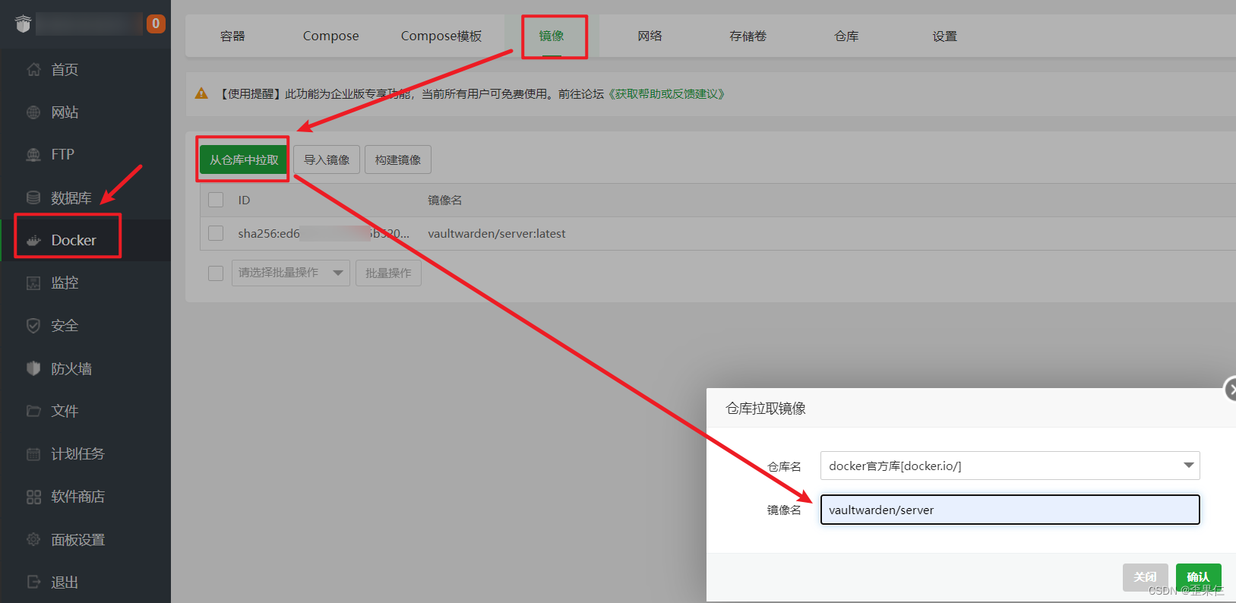This screenshot has height=603, width=1236.
Task: Click the globe icon beside 网站
Action: click(33, 112)
